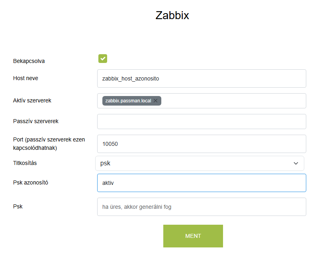Click the Passzív szerverek label
The image size is (323, 253).
[x=36, y=121]
